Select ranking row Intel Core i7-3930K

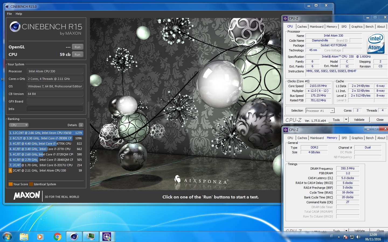click(x=46, y=138)
